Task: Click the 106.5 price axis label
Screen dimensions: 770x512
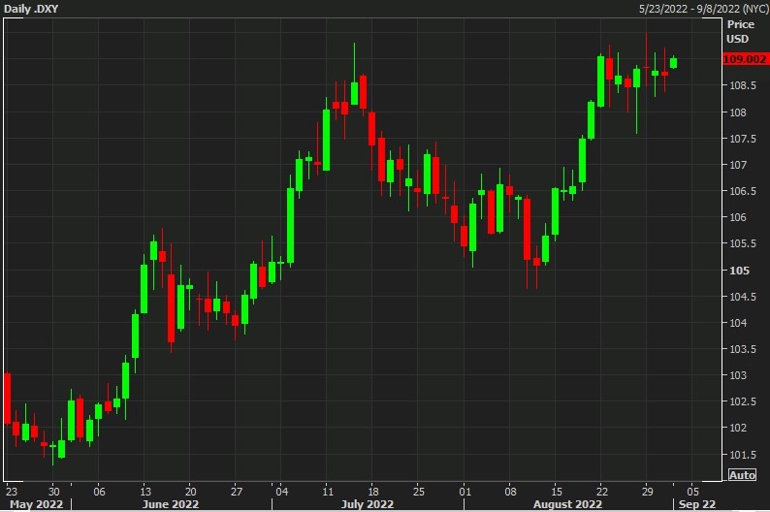Action: (x=742, y=191)
